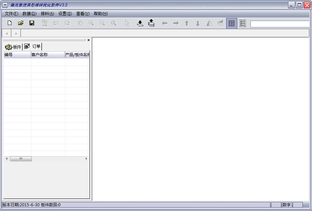Click the toolbar text input field

click(280, 24)
